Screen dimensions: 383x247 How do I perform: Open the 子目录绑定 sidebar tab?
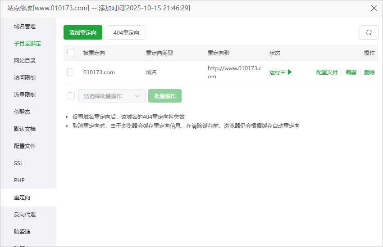[x=28, y=43]
